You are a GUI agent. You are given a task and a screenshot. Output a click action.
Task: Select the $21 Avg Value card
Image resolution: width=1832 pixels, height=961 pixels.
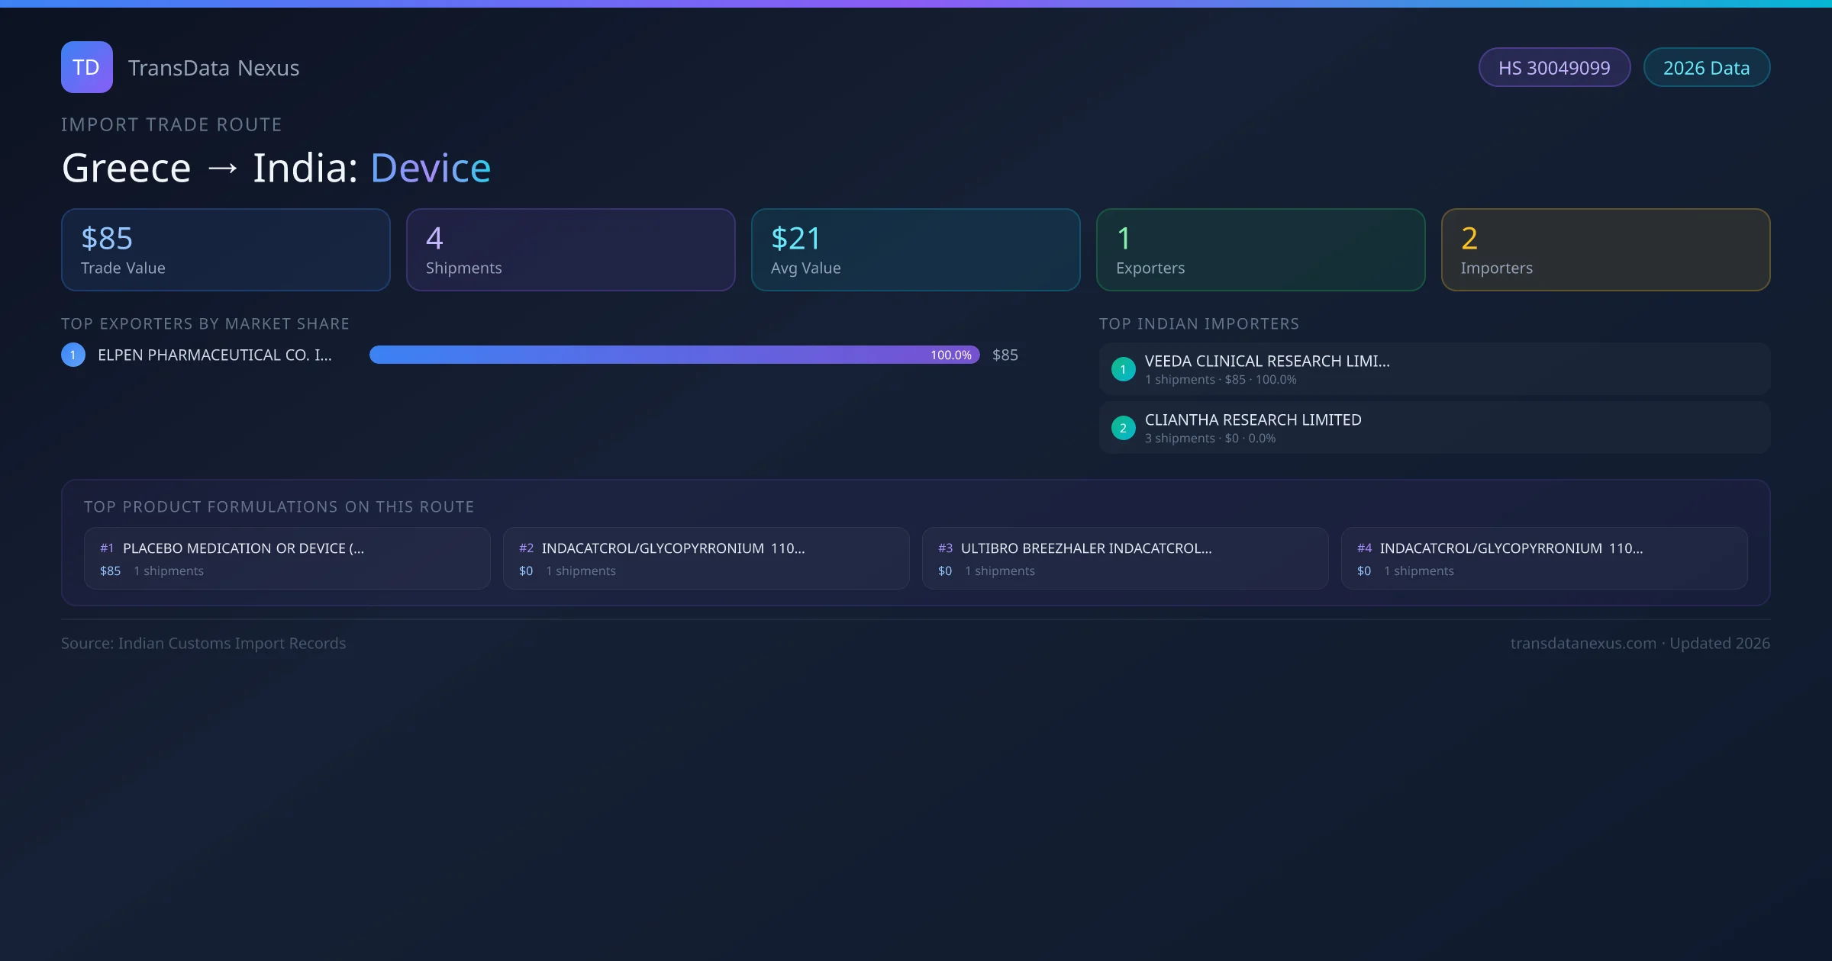click(x=915, y=250)
